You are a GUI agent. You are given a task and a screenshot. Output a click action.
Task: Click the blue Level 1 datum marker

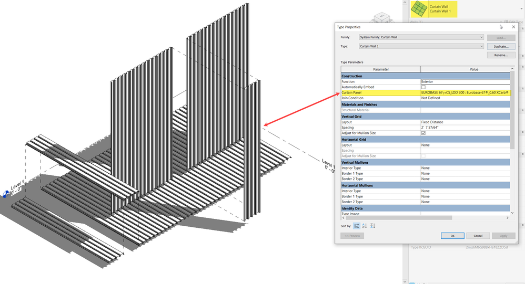pyautogui.click(x=5, y=194)
